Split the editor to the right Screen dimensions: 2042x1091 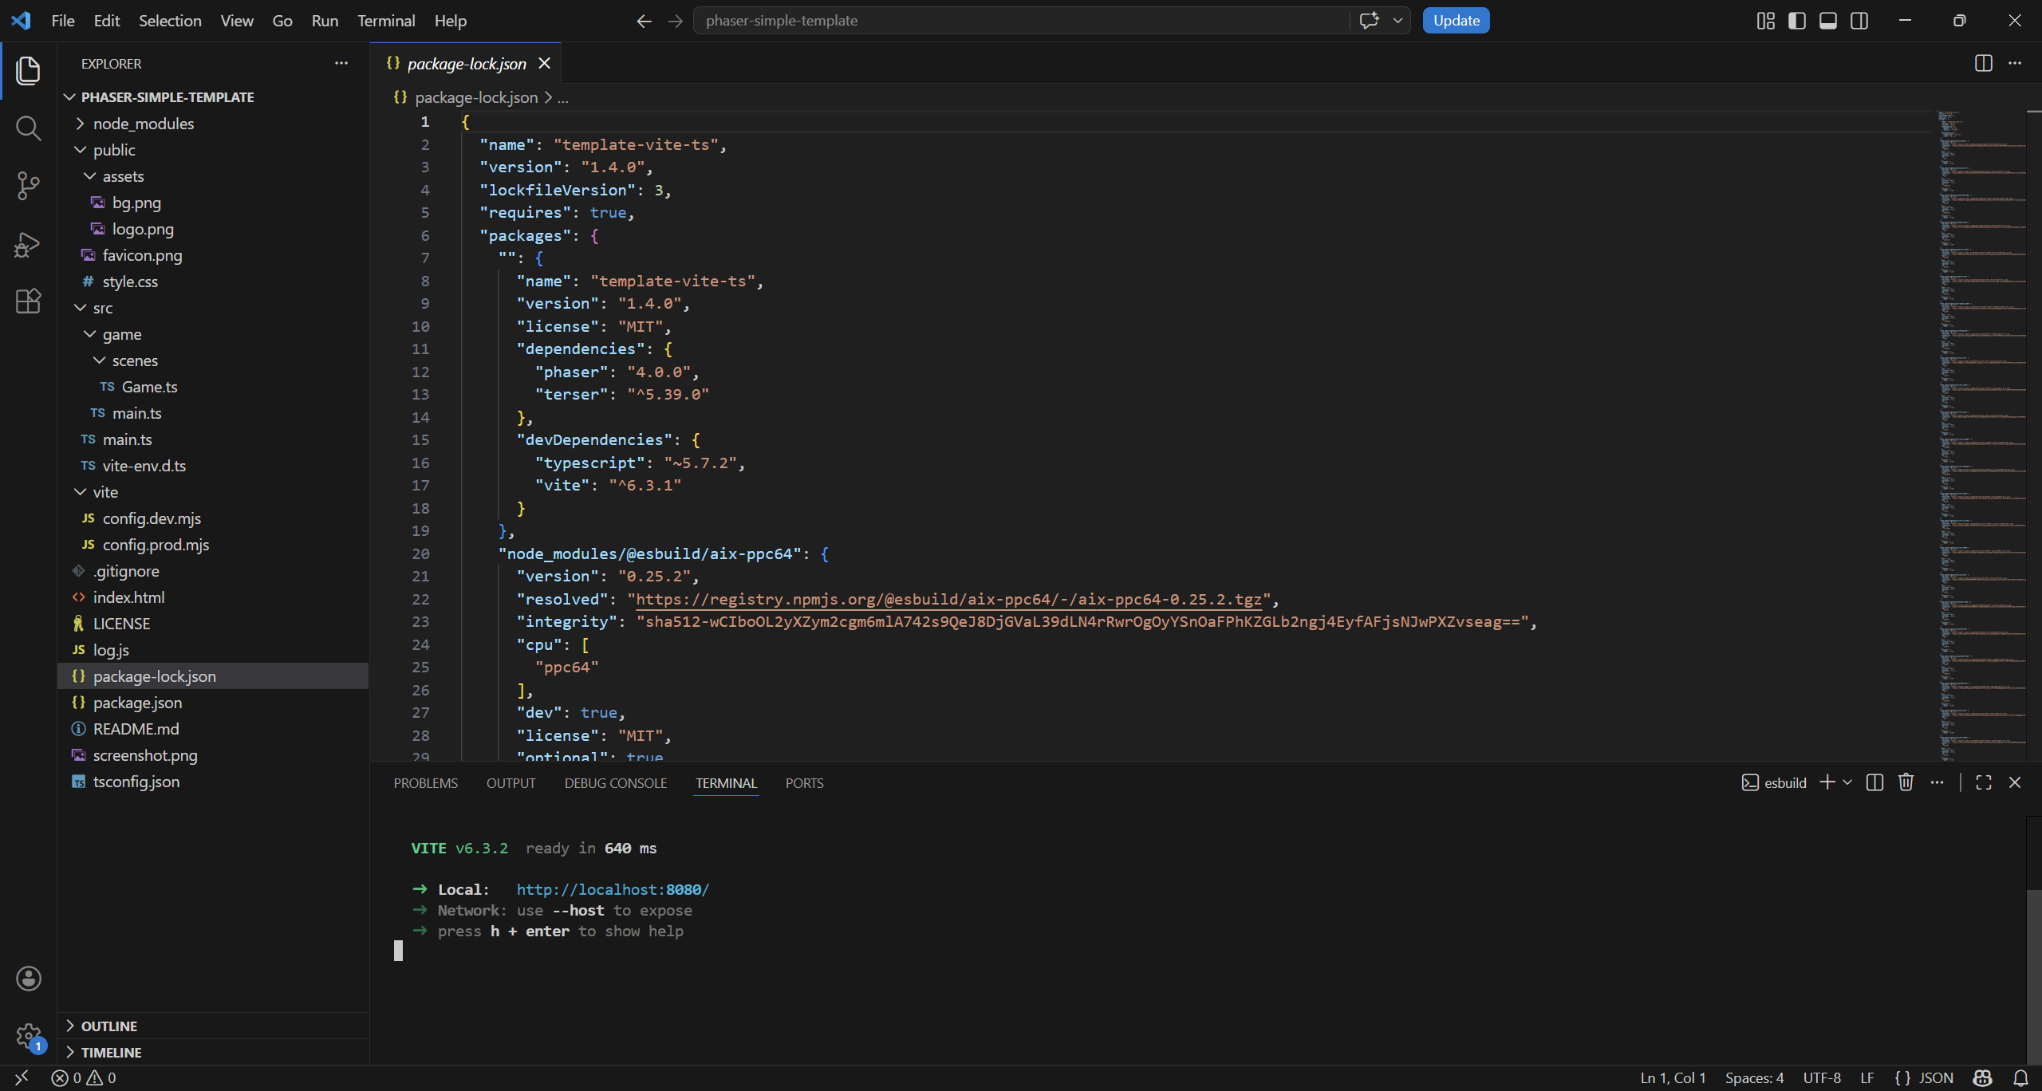1983,63
